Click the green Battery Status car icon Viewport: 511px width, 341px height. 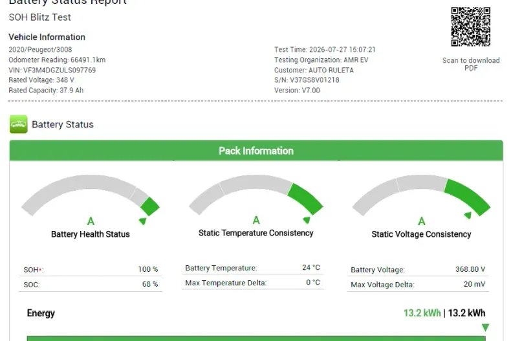pos(19,124)
